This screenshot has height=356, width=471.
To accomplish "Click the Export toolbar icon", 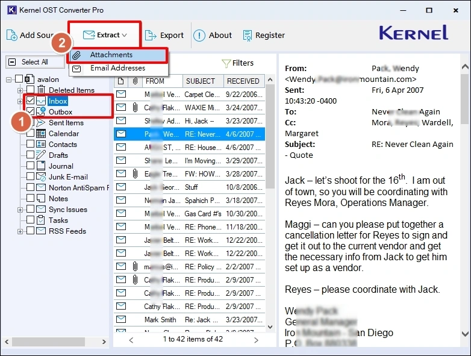I will 151,36.
